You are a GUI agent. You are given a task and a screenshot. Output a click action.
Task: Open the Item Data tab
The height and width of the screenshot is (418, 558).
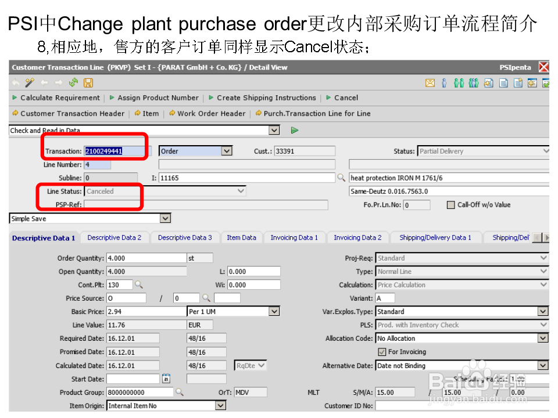[x=242, y=237]
